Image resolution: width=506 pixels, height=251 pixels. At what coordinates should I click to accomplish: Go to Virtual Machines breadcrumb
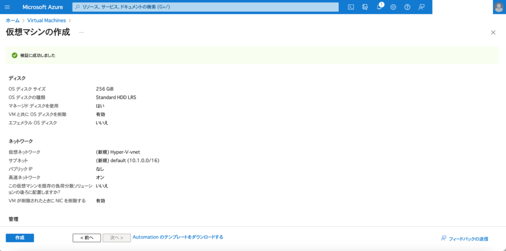point(46,20)
